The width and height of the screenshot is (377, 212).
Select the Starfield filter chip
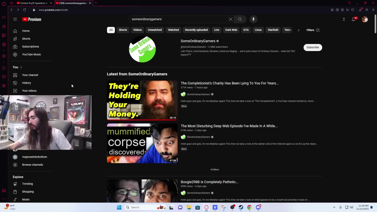tap(273, 30)
